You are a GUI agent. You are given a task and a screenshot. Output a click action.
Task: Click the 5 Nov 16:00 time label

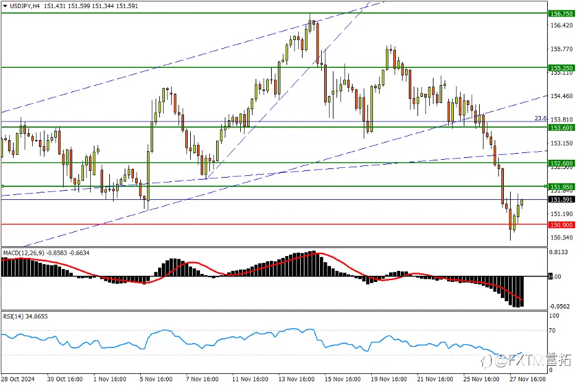156,379
